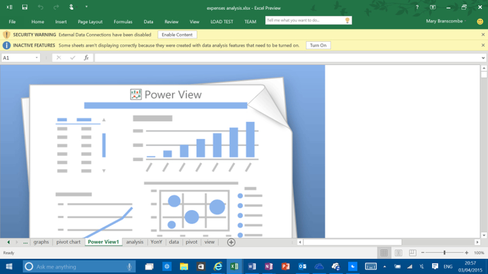Open the Data ribbon tab
Viewport: 488px width, 274px height.
click(148, 22)
